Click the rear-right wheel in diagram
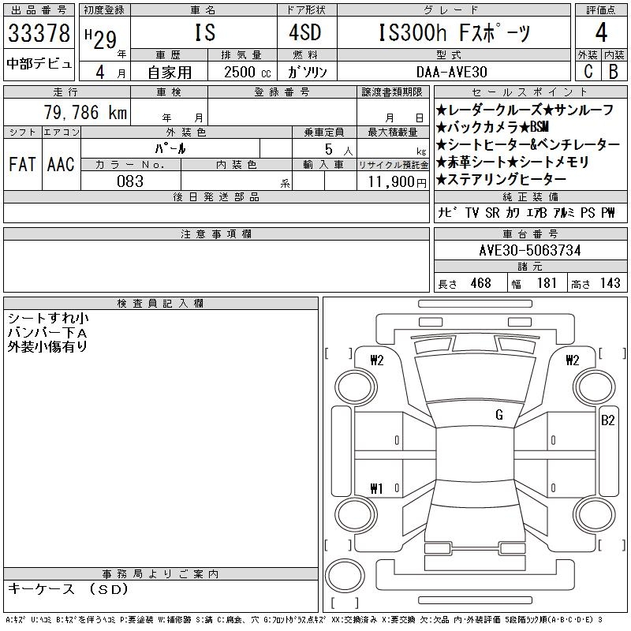 594,515
